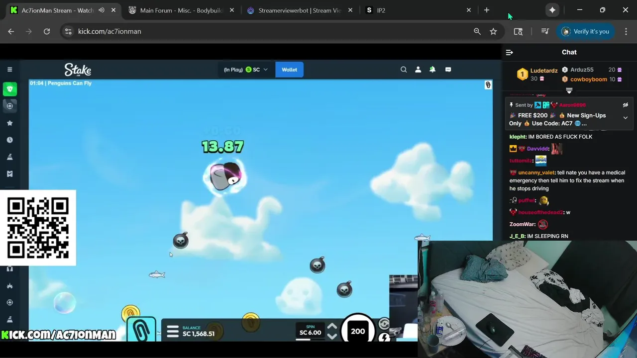Close the Streamerviewerbot tab
Screen dimensions: 637x358
click(x=350, y=10)
